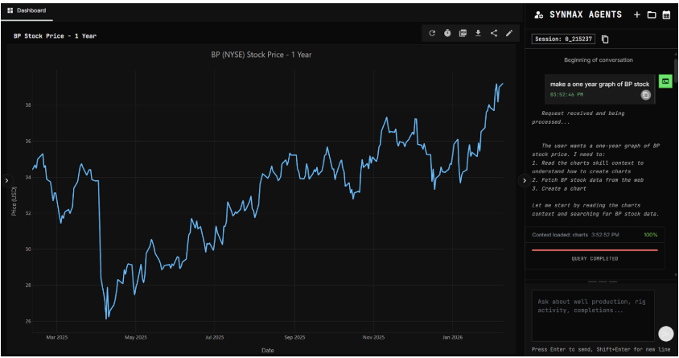Viewport: 679px width, 358px height.
Task: Click the Session: 0_215237 label
Action: tap(564, 39)
